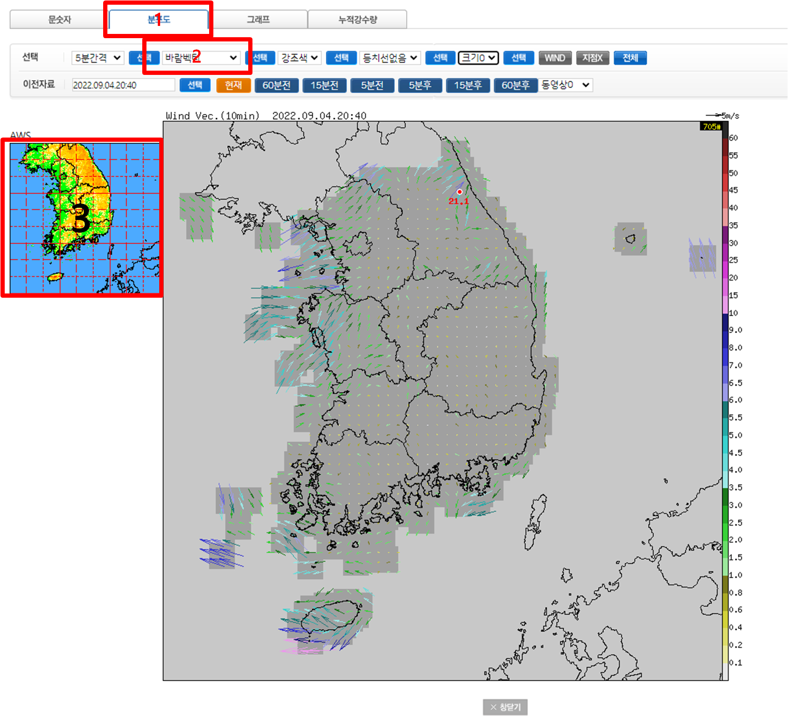Open the 분포도 tab
Screen dimensions: 788x716
pyautogui.click(x=159, y=20)
